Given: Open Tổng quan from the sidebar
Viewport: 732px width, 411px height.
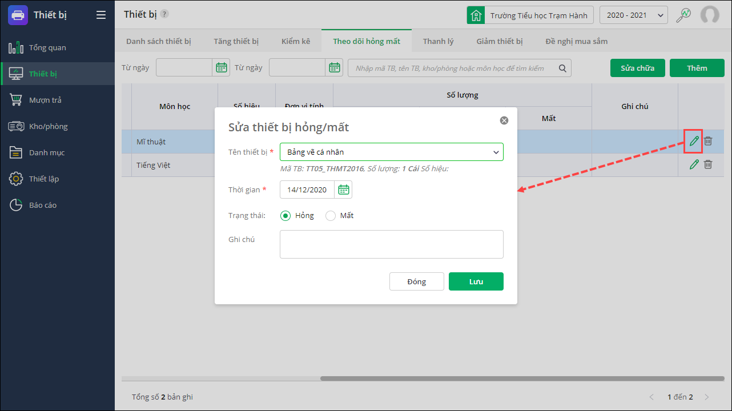Looking at the screenshot, I should (x=57, y=47).
